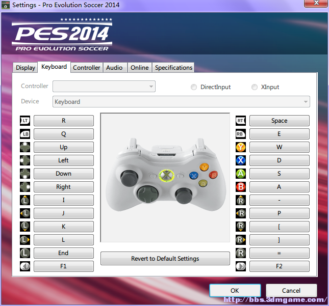This screenshot has height=306, width=329.
Task: Click the P binding for right stick left
Action: [280, 213]
